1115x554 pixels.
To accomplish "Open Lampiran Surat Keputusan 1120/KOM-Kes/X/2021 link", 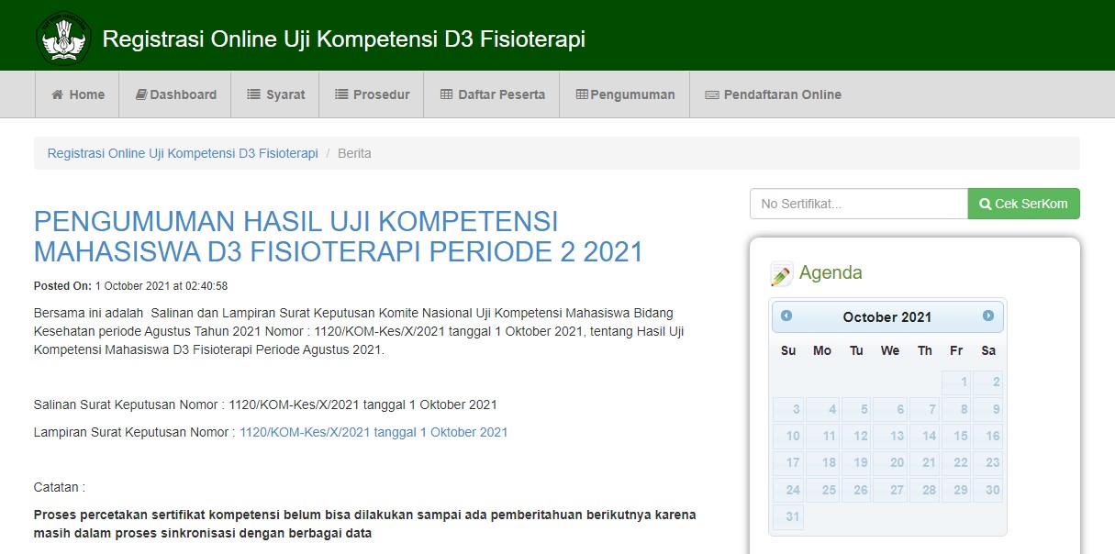I will pos(374,432).
